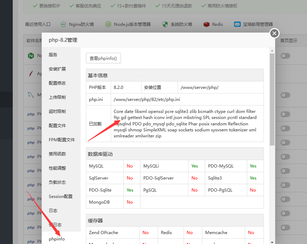The image size is (307, 244).
Task: Open 系统防火墙 shield shortcut
Action: 177,24
